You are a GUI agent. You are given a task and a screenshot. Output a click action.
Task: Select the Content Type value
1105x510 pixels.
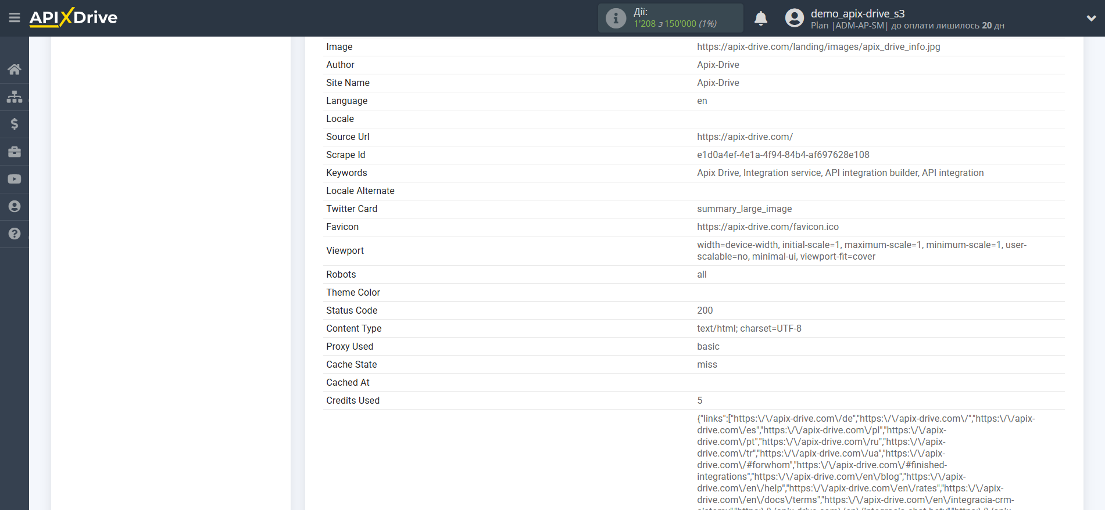749,329
